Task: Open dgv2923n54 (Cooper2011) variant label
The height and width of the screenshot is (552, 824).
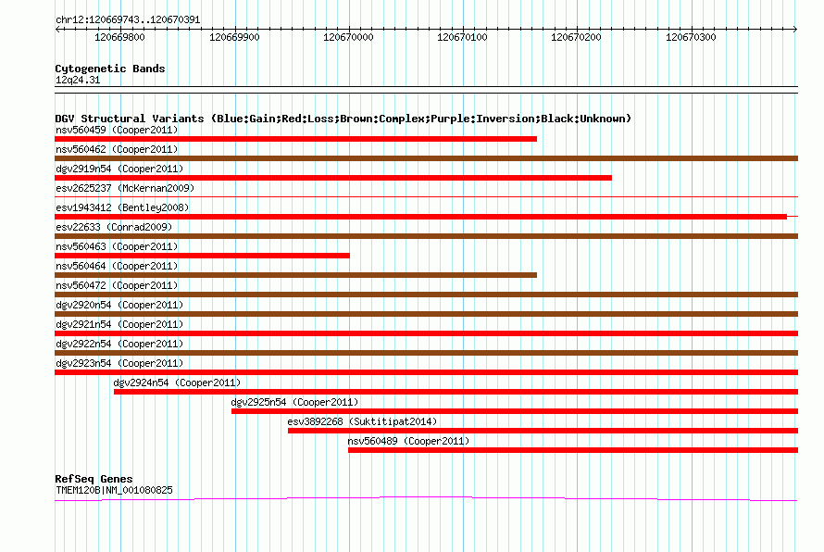Action: point(119,363)
